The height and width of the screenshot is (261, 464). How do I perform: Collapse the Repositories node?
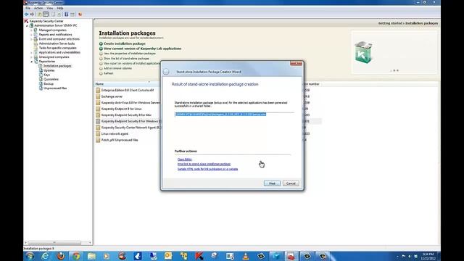pos(31,62)
